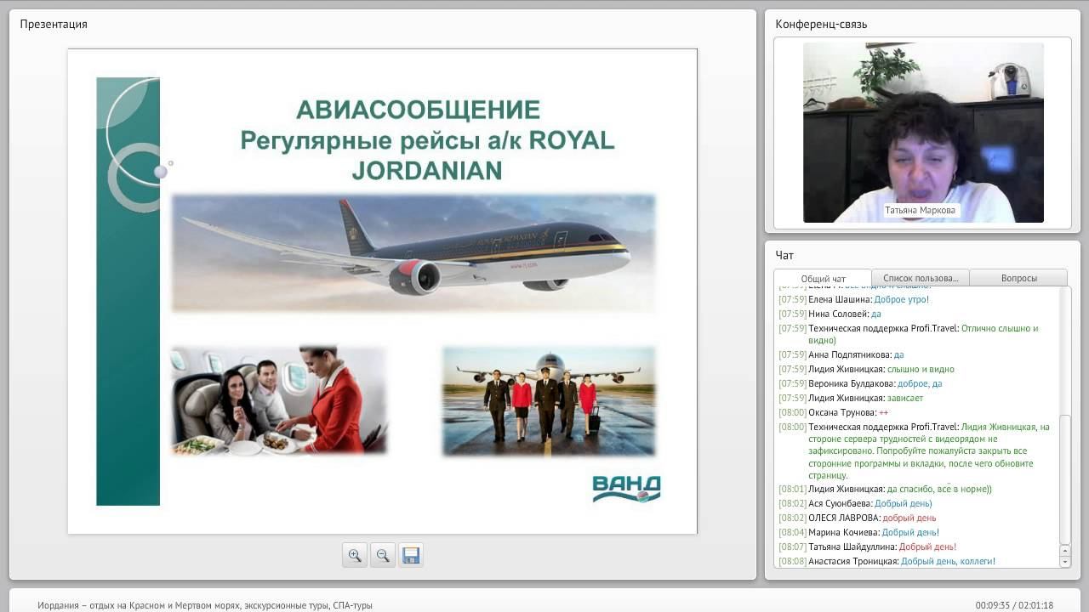The width and height of the screenshot is (1089, 612).
Task: Open the Вопросы tab
Action: [x=1018, y=278]
